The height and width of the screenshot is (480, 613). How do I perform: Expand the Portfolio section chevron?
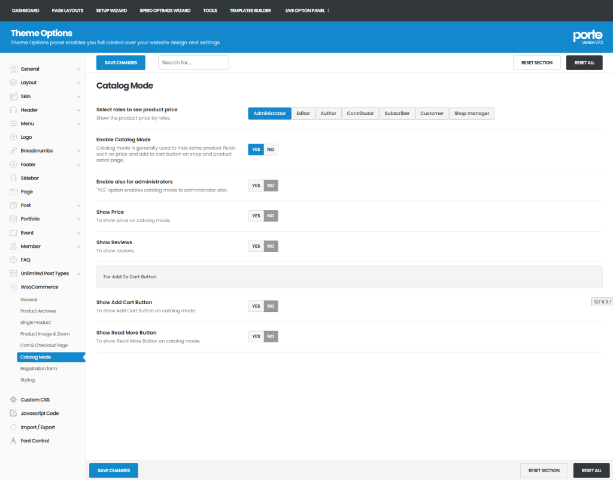(78, 219)
